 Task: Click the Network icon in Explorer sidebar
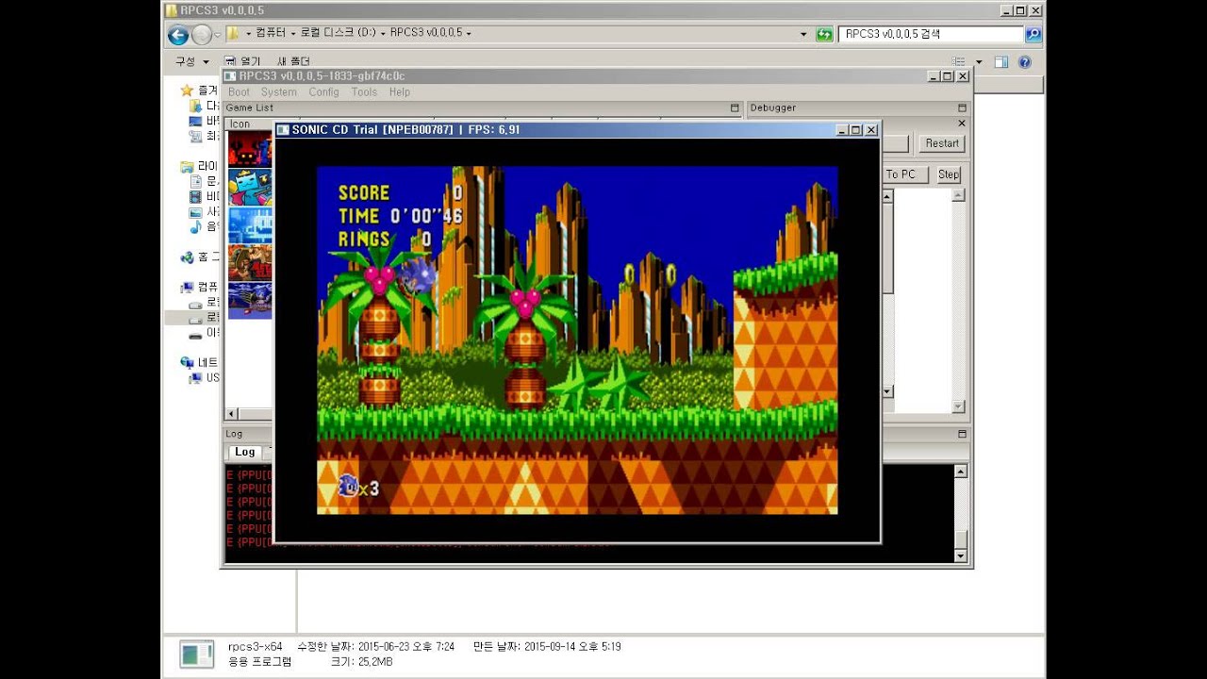pos(187,362)
